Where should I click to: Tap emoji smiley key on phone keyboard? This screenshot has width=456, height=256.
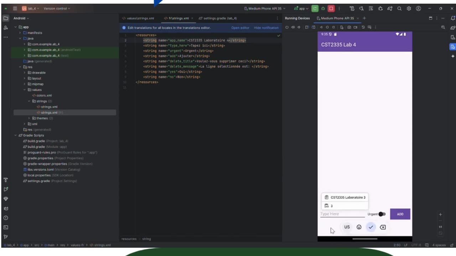point(359,227)
